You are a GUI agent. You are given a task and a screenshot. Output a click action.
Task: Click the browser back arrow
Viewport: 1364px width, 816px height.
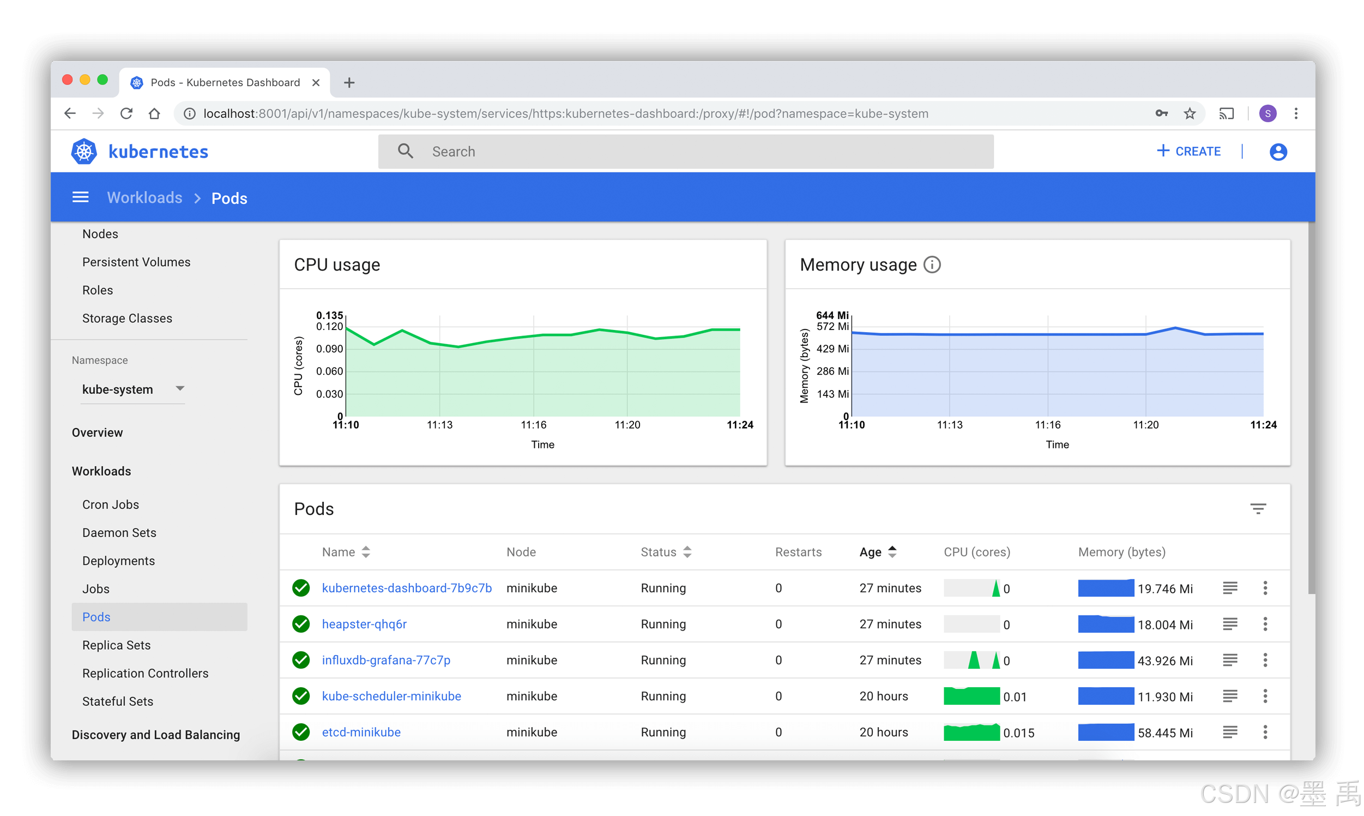[70, 114]
